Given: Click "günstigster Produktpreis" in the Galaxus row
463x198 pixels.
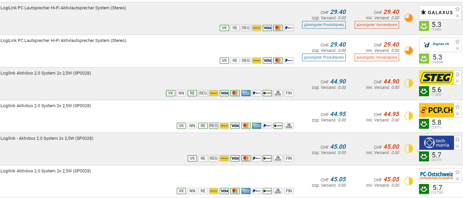Looking at the screenshot, I should coord(324,25).
